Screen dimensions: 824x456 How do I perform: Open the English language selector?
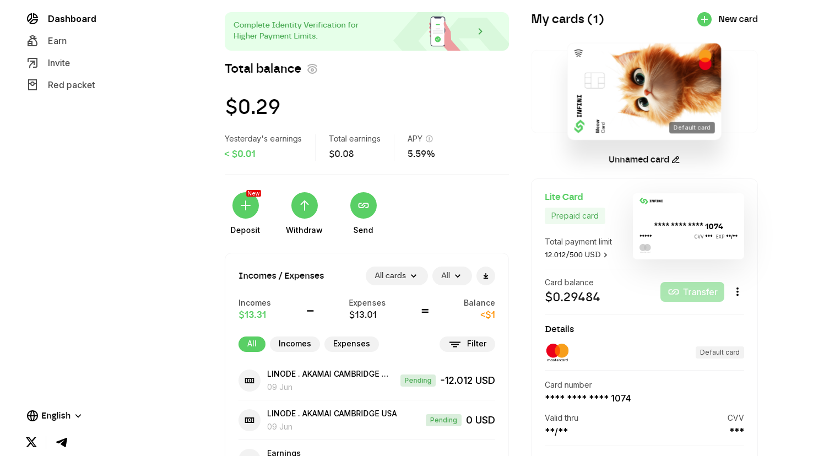pyautogui.click(x=55, y=416)
